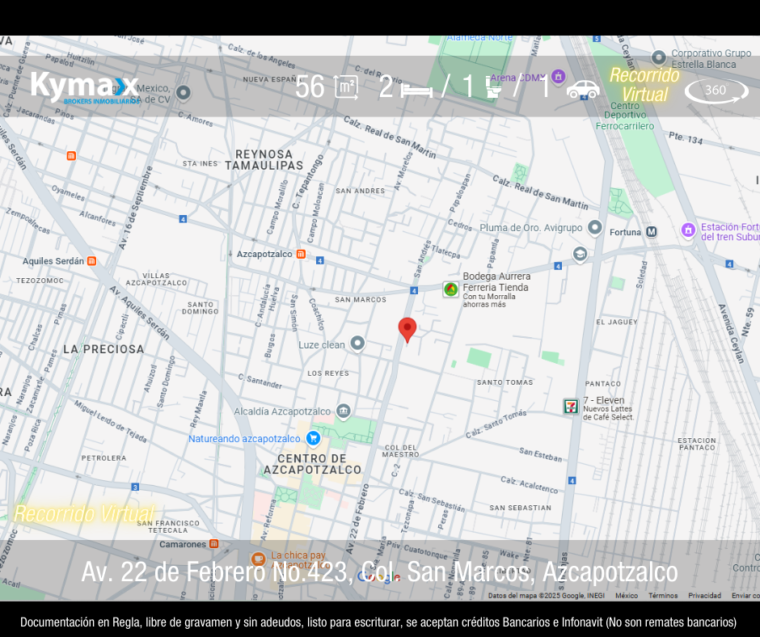
Task: Click the blue route 3 shield
Action: pyautogui.click(x=135, y=487)
